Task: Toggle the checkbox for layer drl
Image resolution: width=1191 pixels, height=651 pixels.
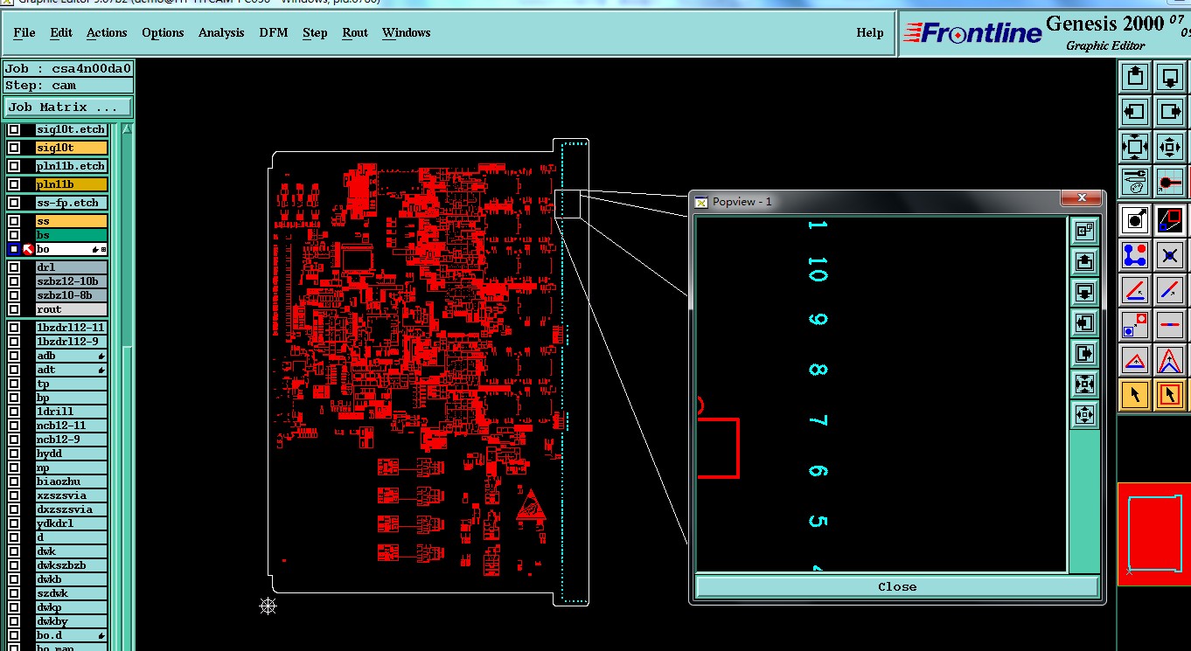Action: 14,267
